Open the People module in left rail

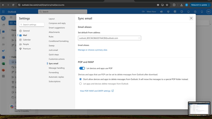(x=3, y=44)
